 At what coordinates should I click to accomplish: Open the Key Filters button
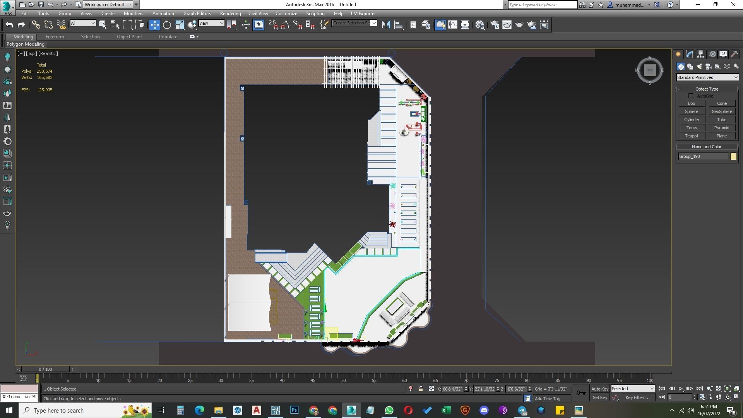tap(637, 397)
